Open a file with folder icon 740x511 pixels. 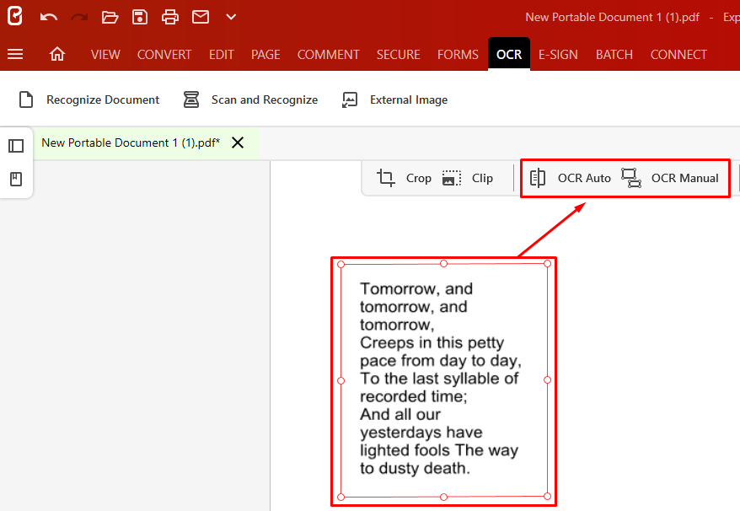point(110,17)
